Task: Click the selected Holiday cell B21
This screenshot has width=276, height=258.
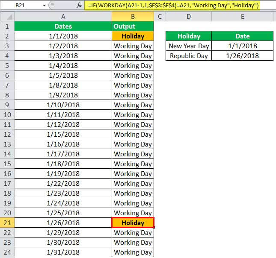Action: [x=133, y=223]
